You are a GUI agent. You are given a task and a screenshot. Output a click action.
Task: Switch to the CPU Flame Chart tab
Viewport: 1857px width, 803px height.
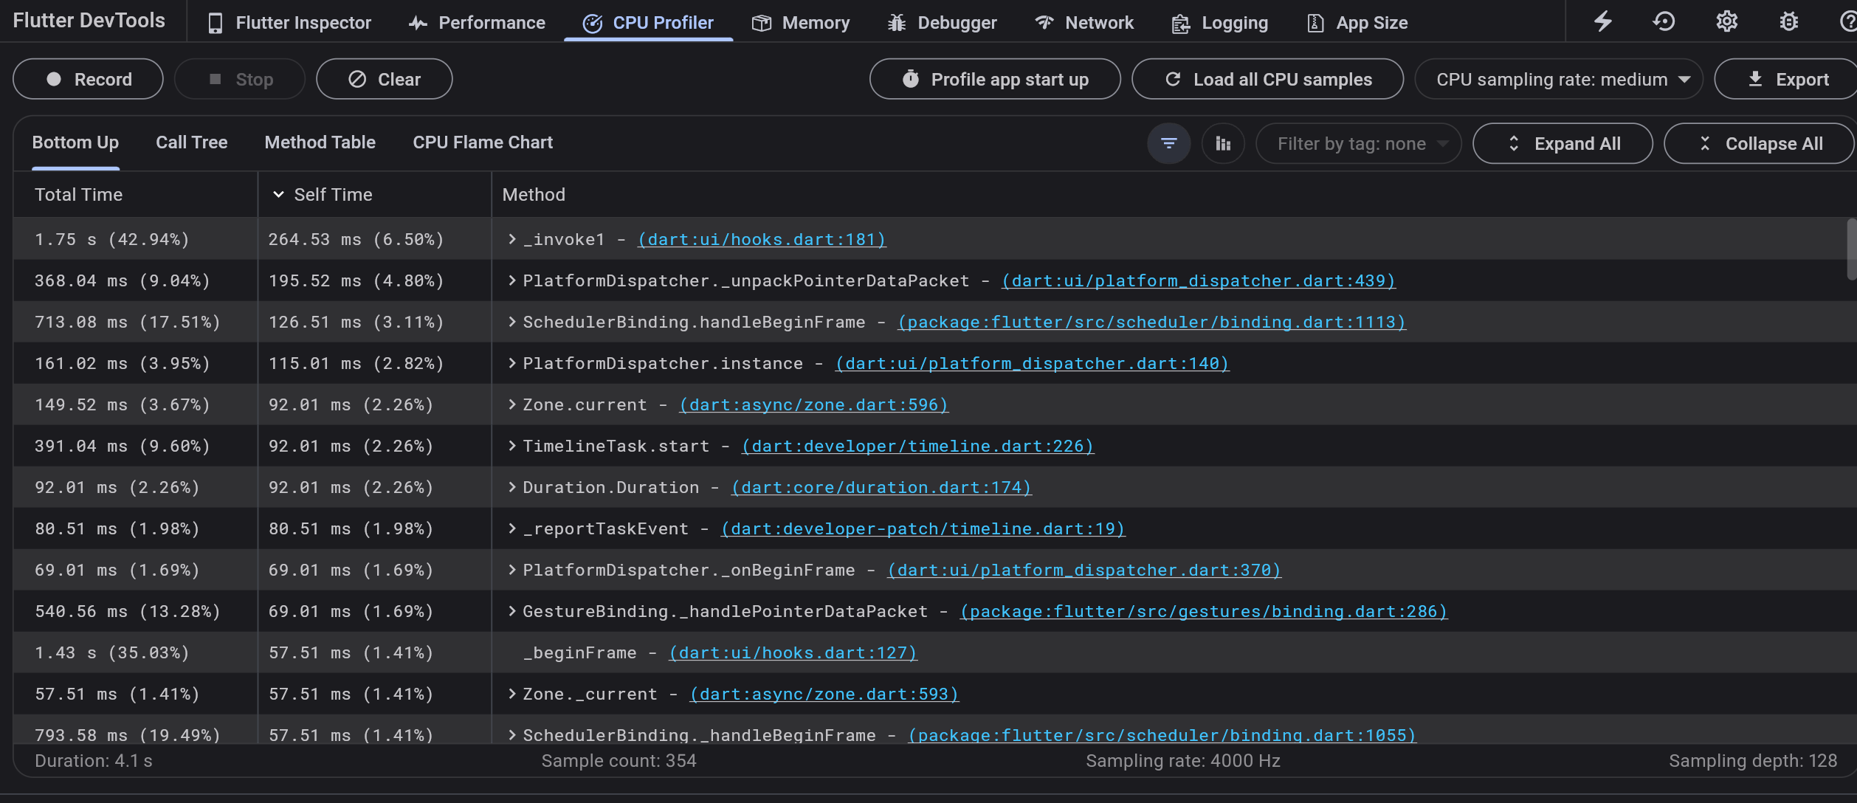[x=482, y=142]
